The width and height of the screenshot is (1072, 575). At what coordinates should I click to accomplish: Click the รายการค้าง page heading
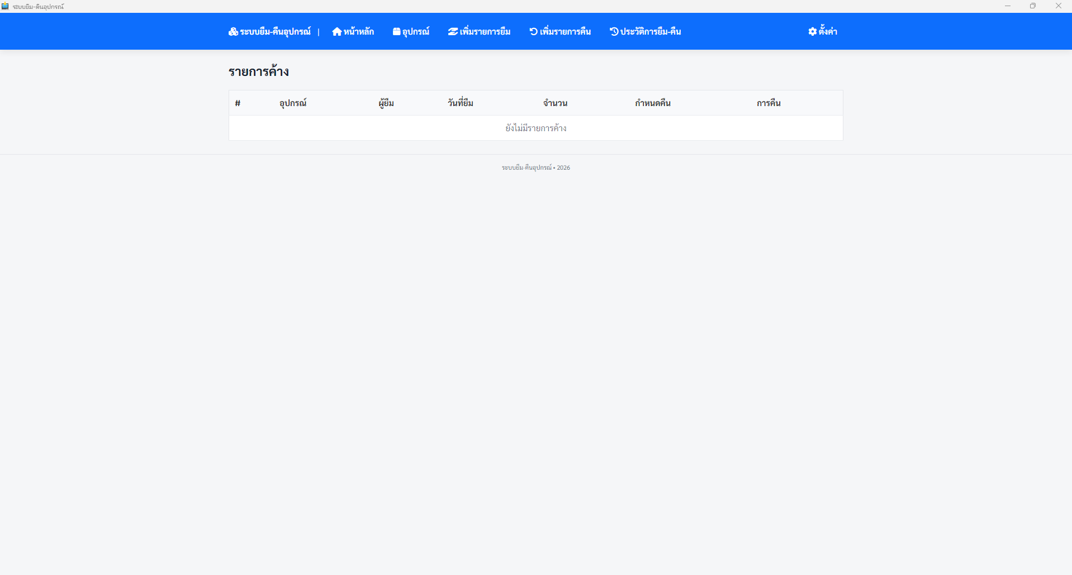258,71
